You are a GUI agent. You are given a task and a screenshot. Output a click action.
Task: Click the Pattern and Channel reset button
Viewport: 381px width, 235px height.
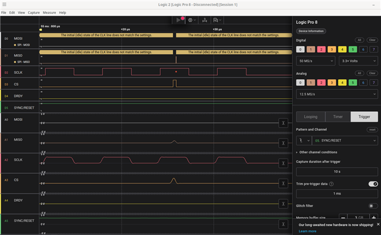point(372,130)
